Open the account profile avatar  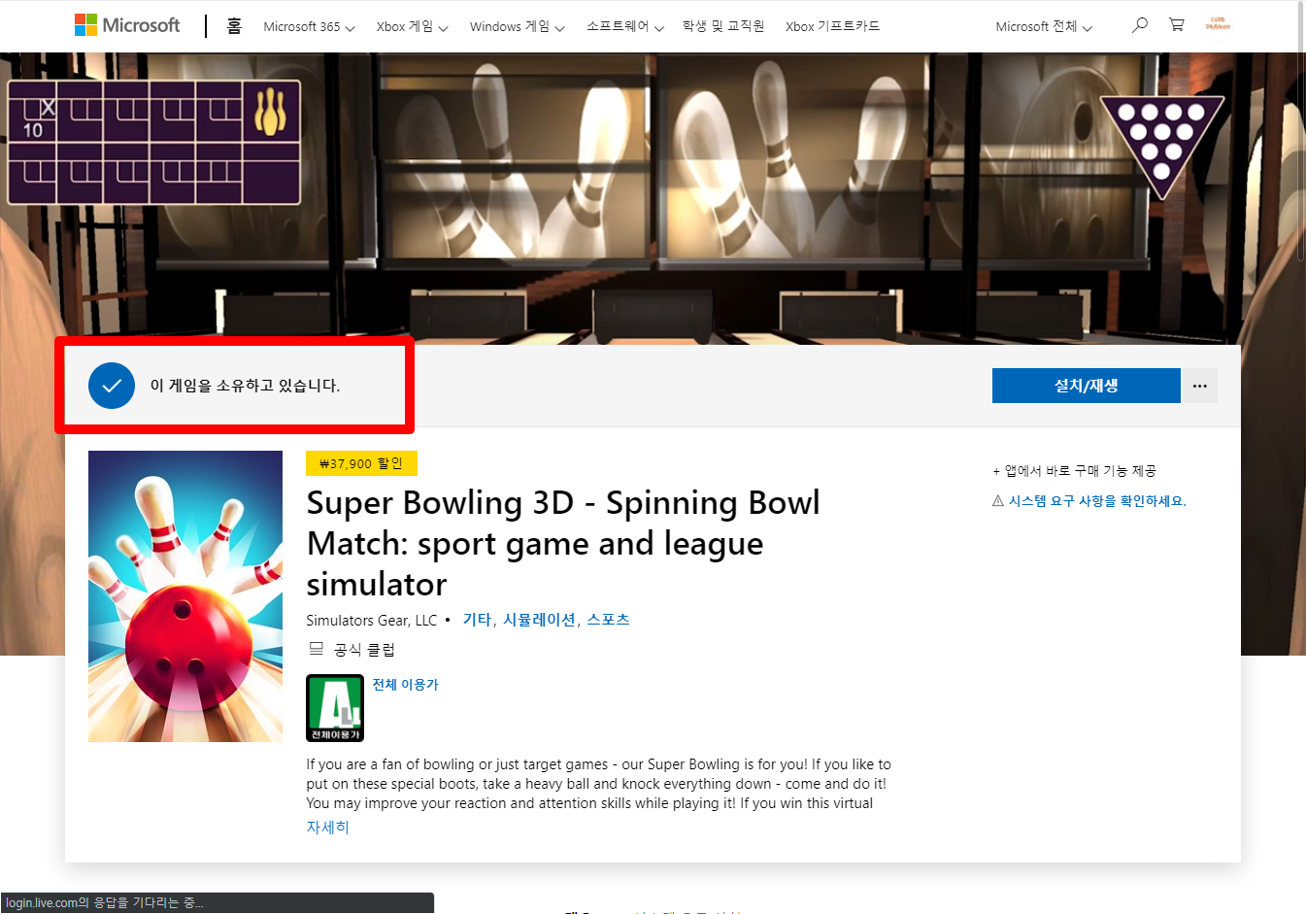tap(1217, 24)
